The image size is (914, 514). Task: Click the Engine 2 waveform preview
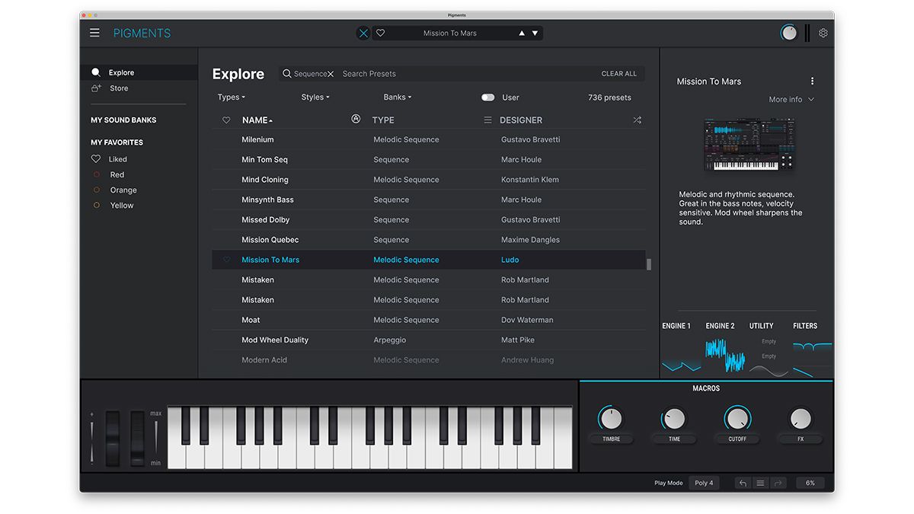tap(724, 355)
